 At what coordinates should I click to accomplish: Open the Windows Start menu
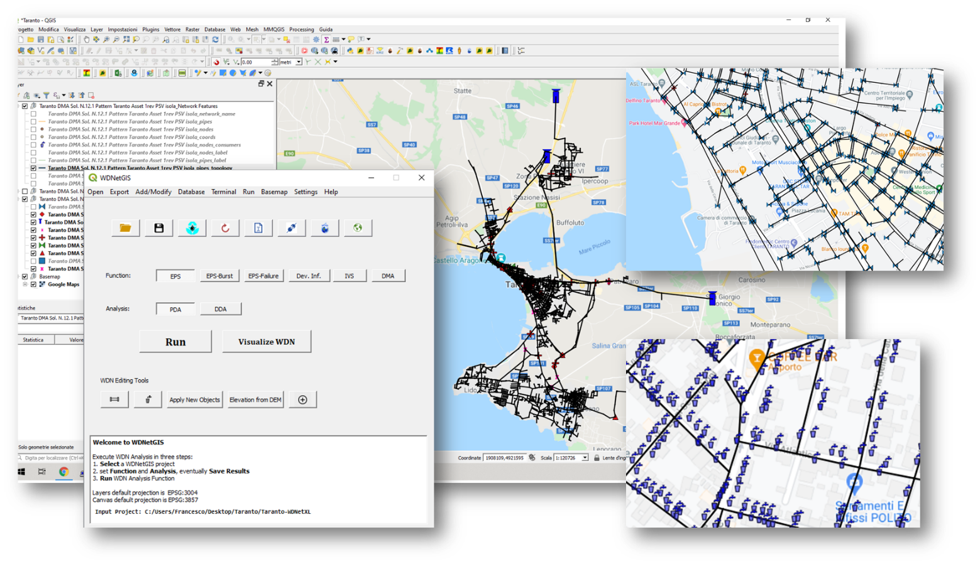point(21,472)
